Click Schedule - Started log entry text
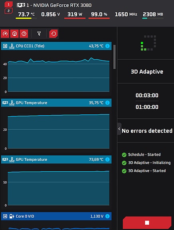The width and height of the screenshot is (174, 230). (x=144, y=154)
